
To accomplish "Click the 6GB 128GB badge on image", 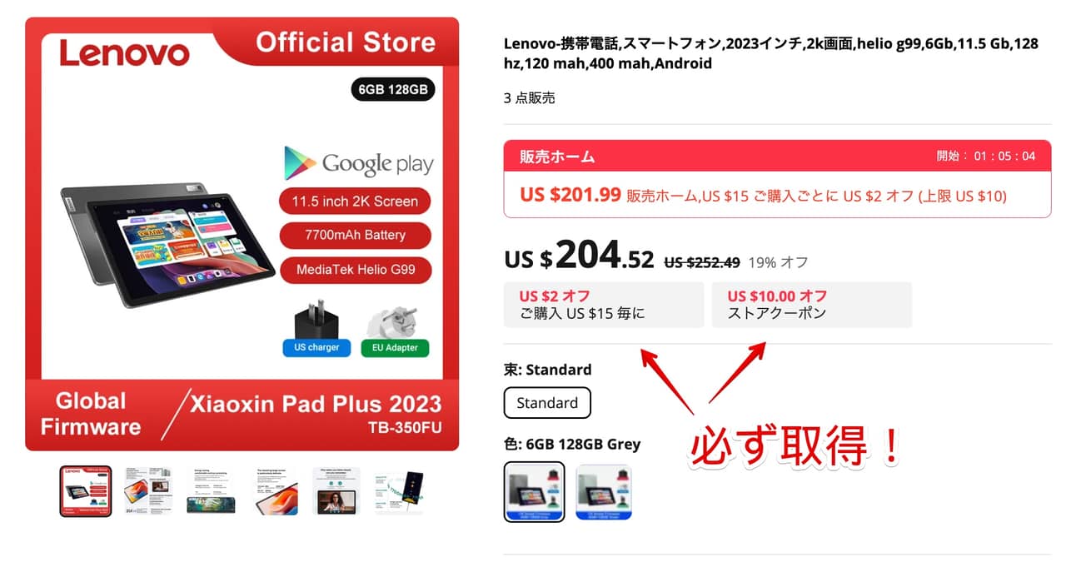I will (393, 89).
